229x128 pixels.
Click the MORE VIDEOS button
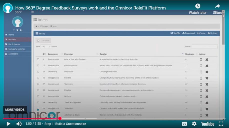pos(15,110)
